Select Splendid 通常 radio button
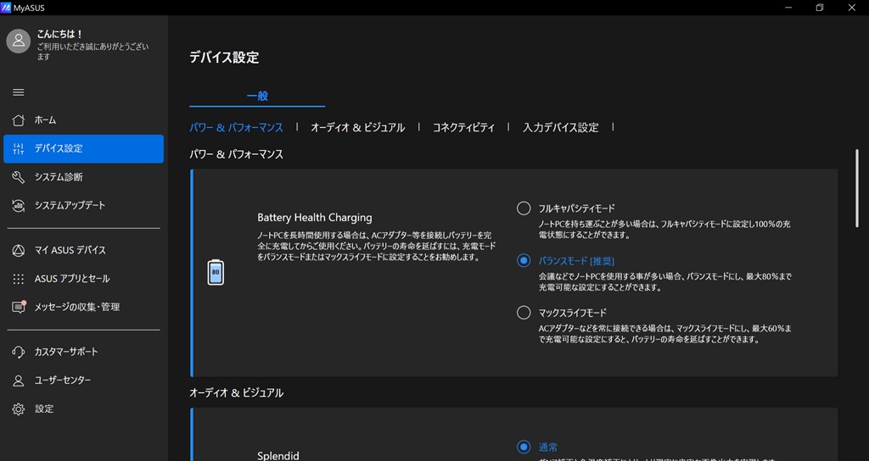 pyautogui.click(x=524, y=447)
